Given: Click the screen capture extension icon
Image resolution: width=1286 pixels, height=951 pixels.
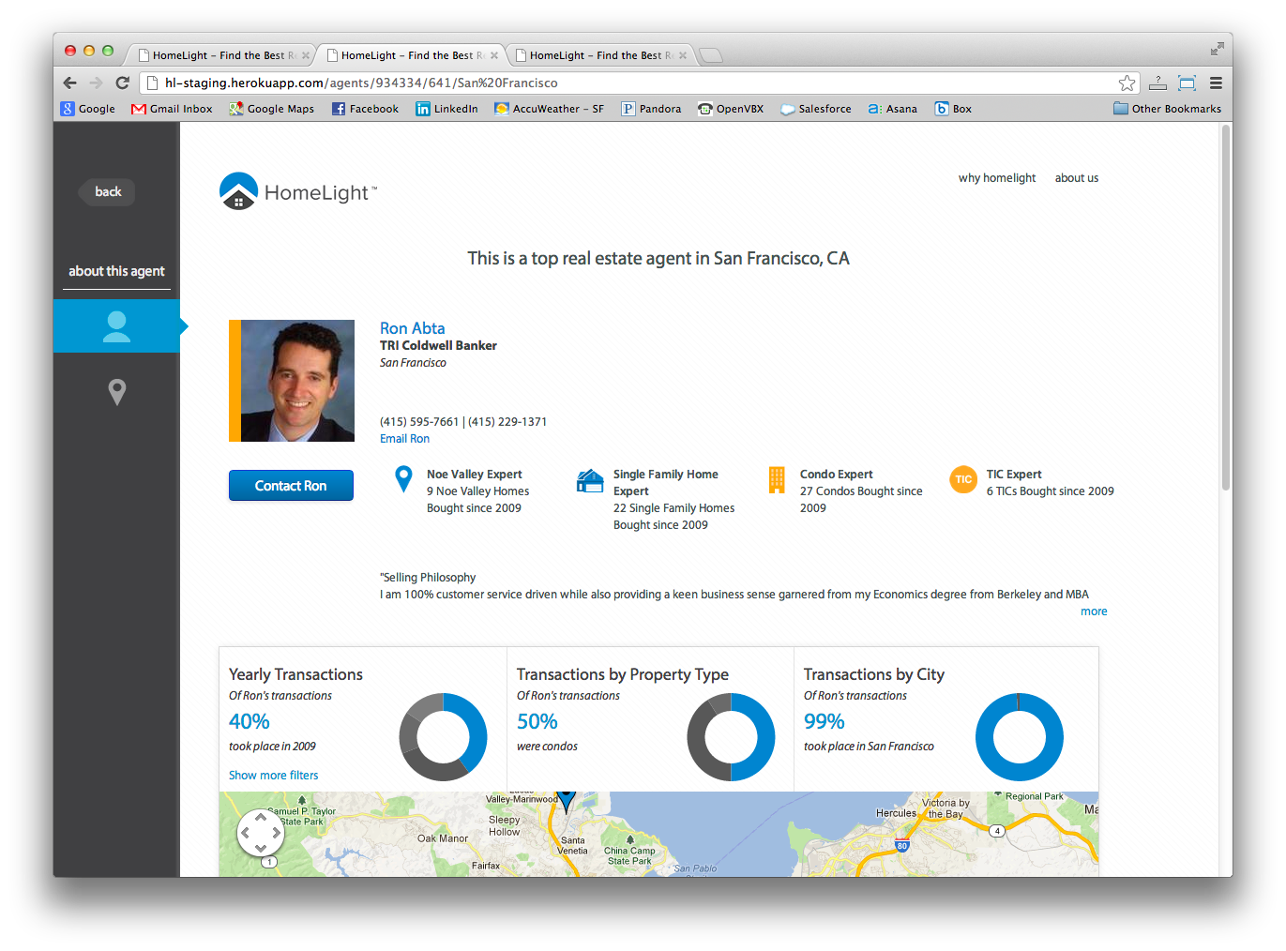Looking at the screenshot, I should (x=1187, y=83).
